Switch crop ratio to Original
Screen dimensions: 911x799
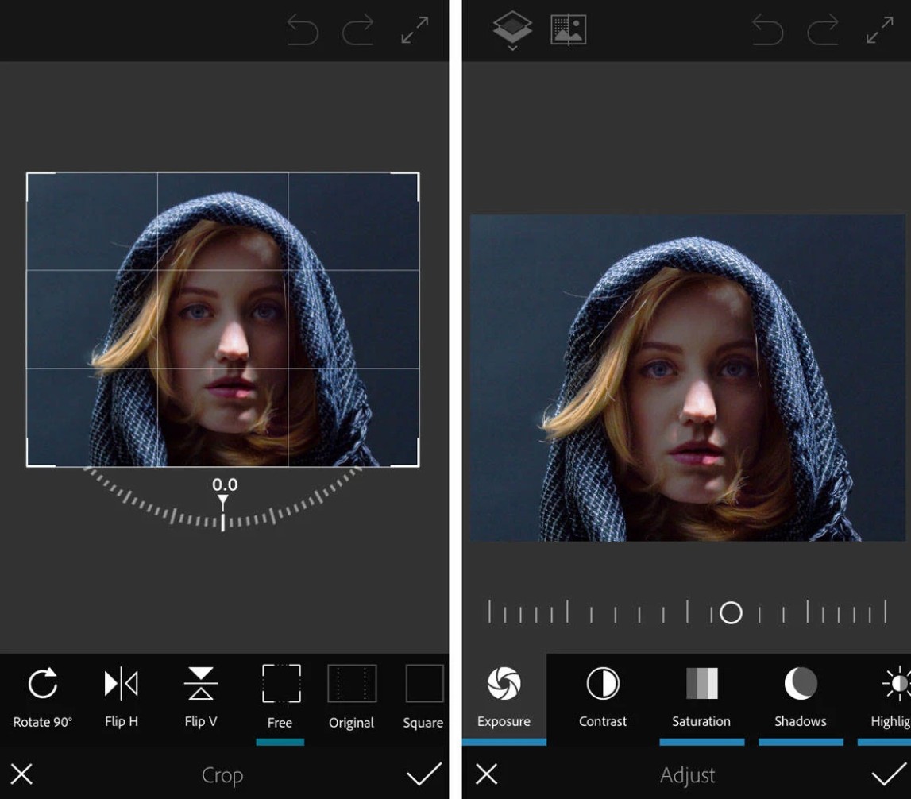[351, 697]
